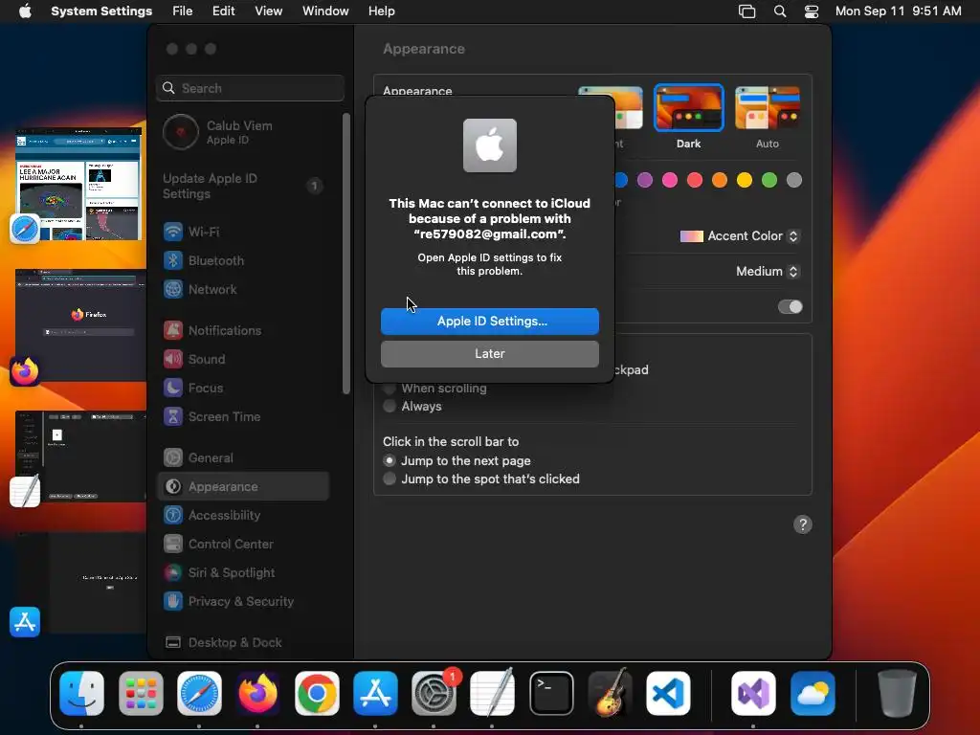This screenshot has width=980, height=735.
Task: Open the Wi-Fi settings pane
Action: 244,232
